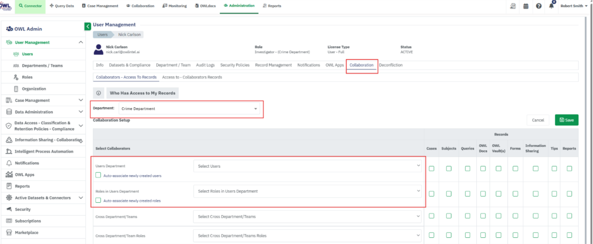The height and width of the screenshot is (244, 593).
Task: Collapse sidebar with green arrow button
Action: click(x=88, y=26)
